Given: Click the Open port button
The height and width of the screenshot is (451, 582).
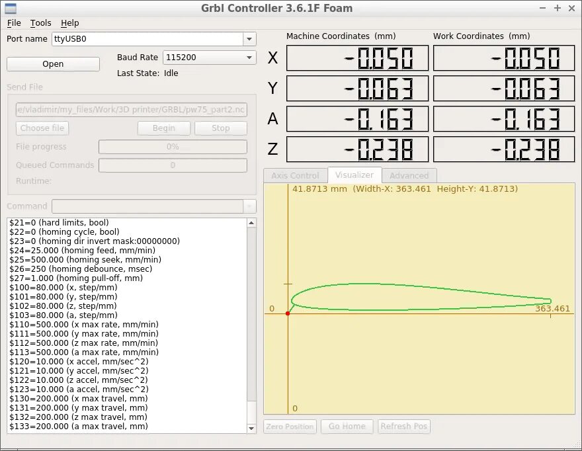Looking at the screenshot, I should point(53,64).
